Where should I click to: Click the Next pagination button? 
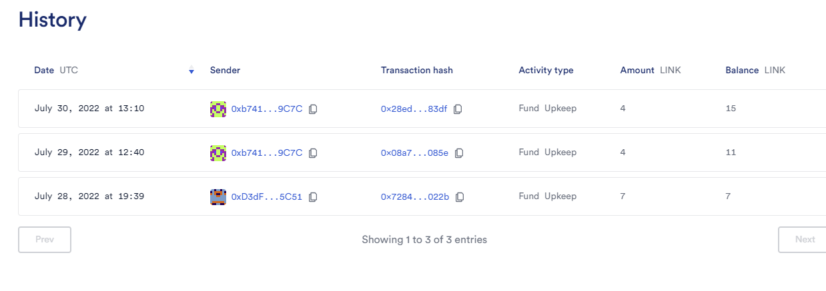802,240
